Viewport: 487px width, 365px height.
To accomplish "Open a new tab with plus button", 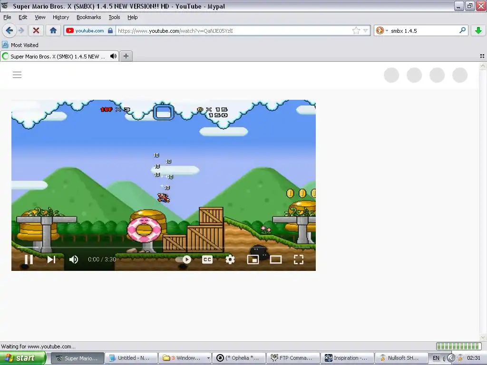I will [126, 56].
